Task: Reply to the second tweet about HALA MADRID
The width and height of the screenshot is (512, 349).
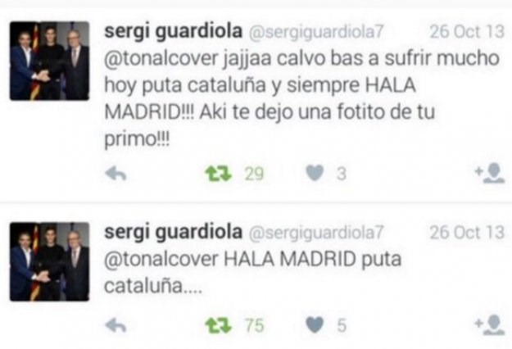Action: (x=116, y=325)
